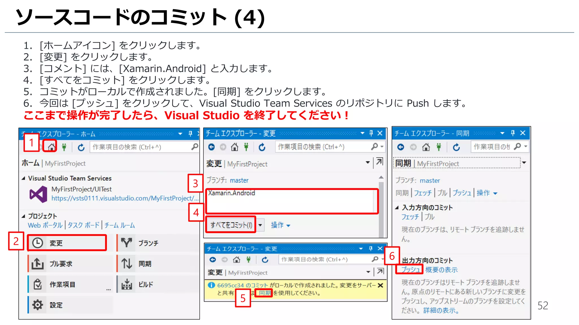Open the 設定 (Settings) tile

[70, 305]
